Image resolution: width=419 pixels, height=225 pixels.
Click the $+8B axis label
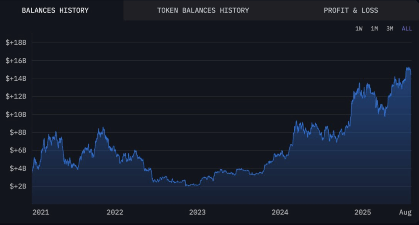[18, 132]
